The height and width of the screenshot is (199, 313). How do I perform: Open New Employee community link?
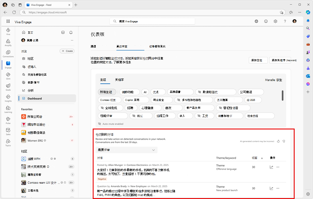(138, 186)
